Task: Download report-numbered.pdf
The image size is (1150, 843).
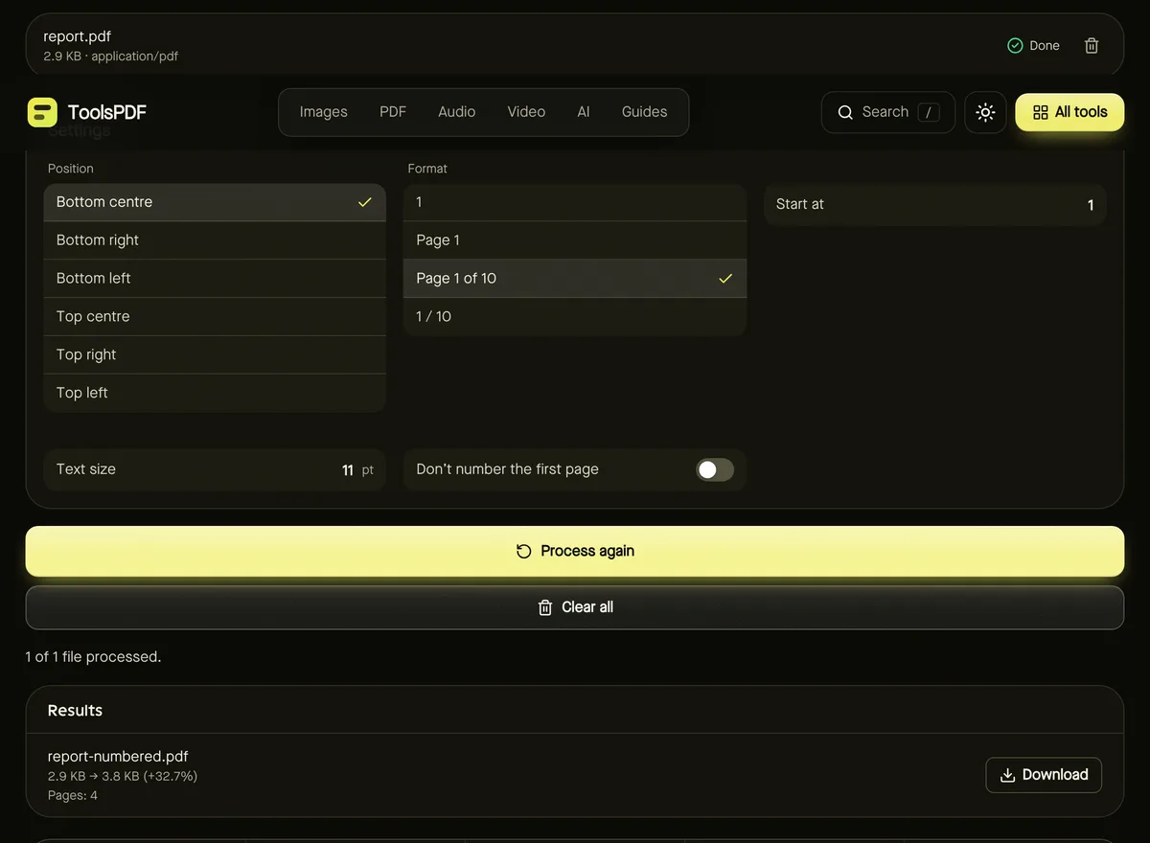Action: click(1044, 775)
